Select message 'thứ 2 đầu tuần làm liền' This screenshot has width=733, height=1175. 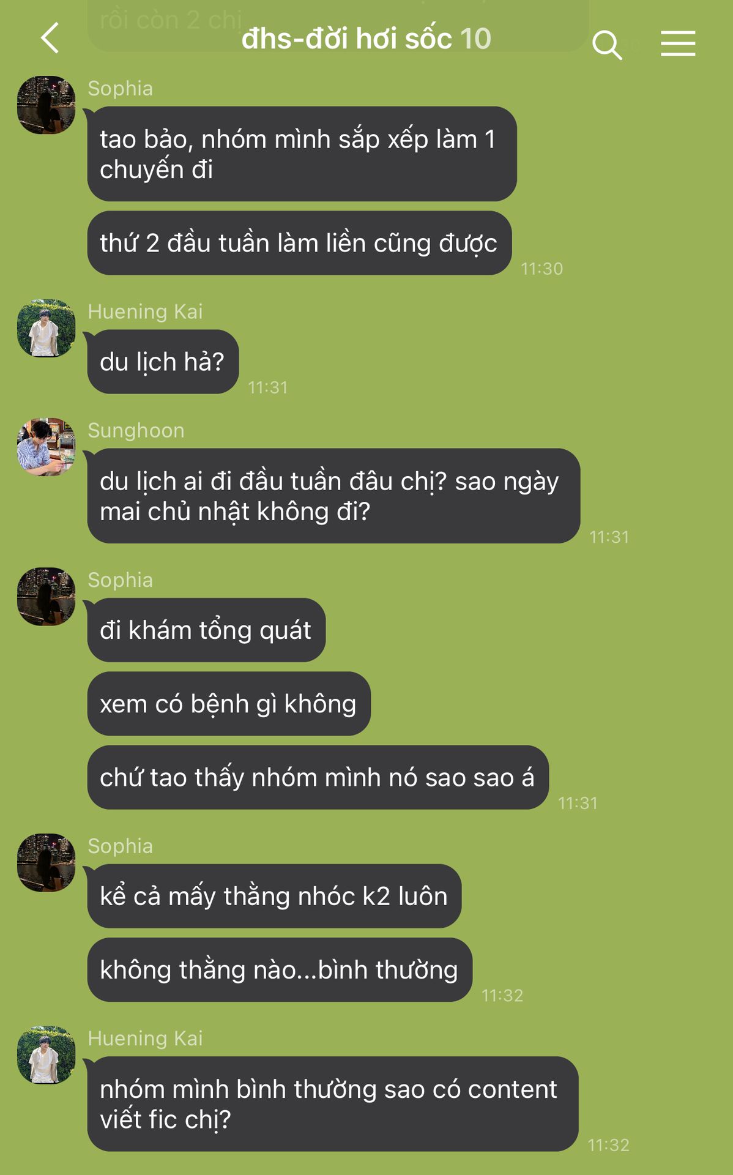(x=299, y=243)
